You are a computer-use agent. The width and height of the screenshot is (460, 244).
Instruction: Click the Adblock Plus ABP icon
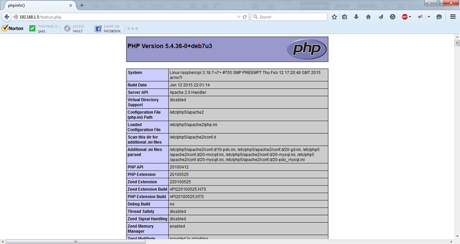[404, 17]
